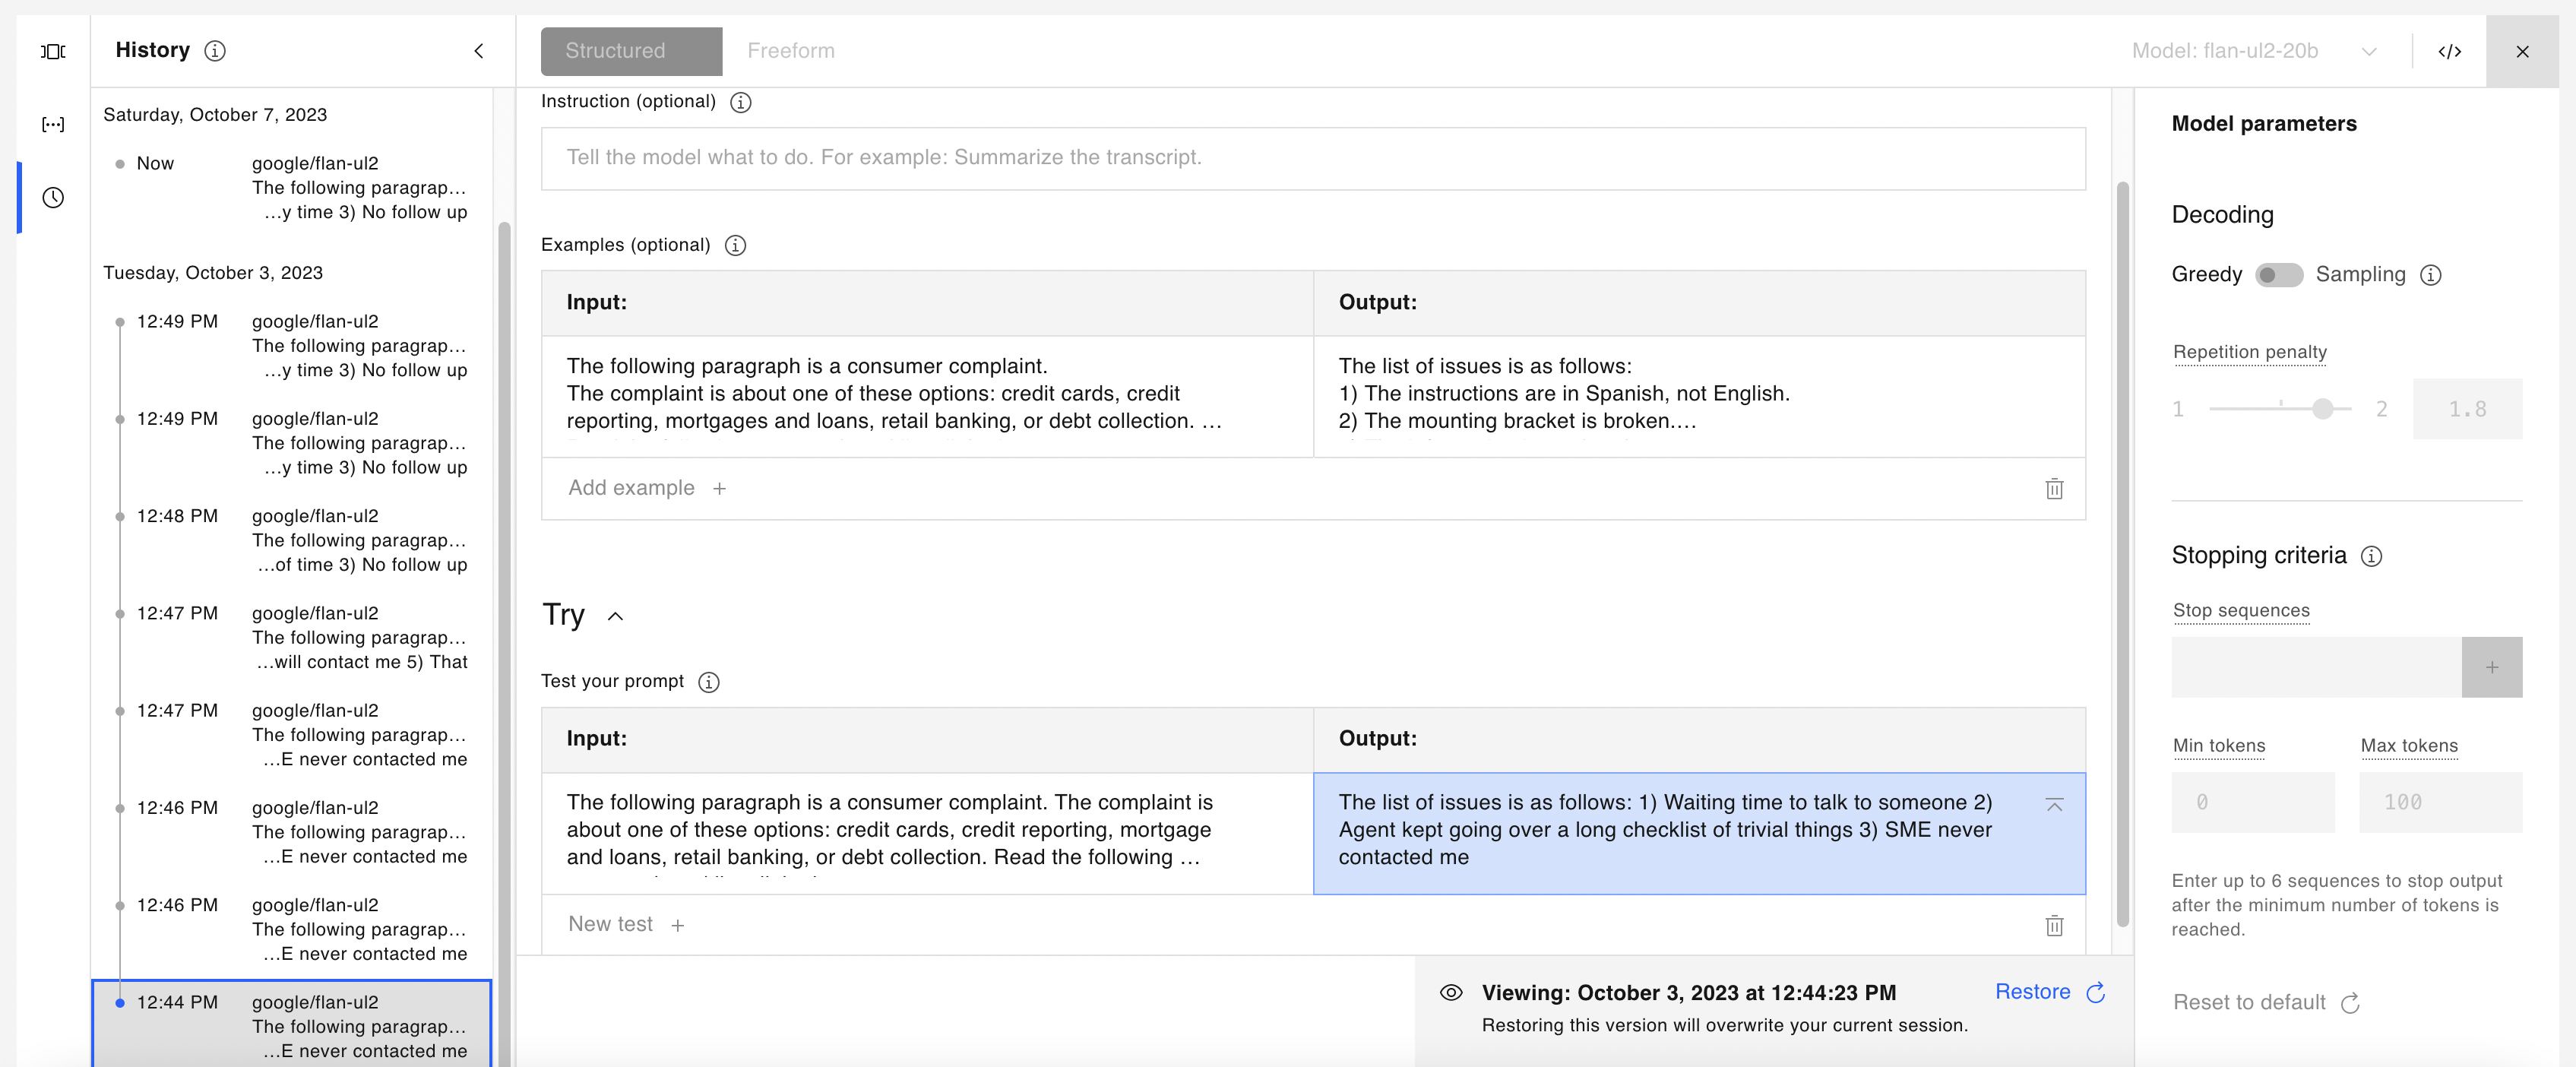Select the Freeform tab

coord(790,49)
